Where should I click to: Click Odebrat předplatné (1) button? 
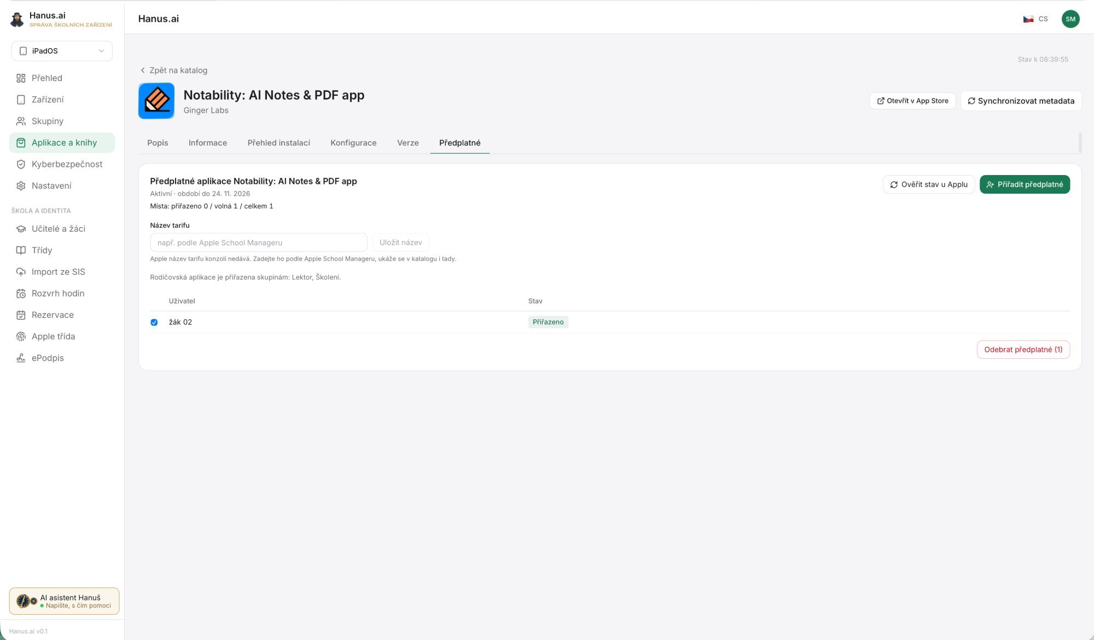1023,350
